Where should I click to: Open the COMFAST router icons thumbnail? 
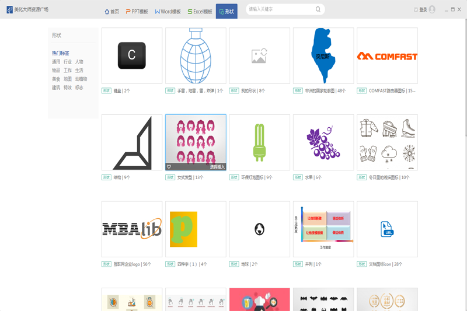[387, 55]
